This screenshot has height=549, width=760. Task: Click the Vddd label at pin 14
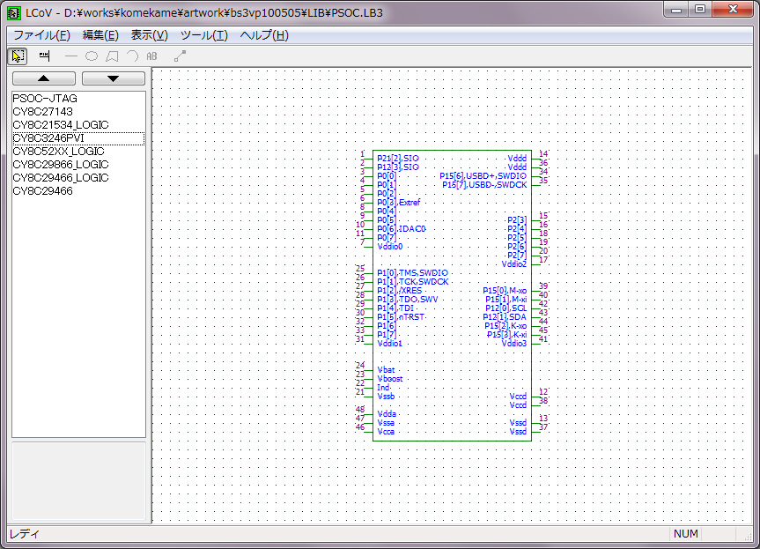click(517, 158)
